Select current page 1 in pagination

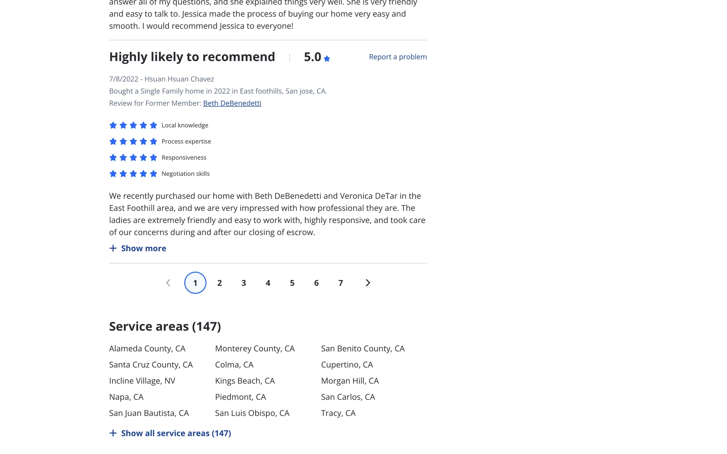[x=195, y=283]
